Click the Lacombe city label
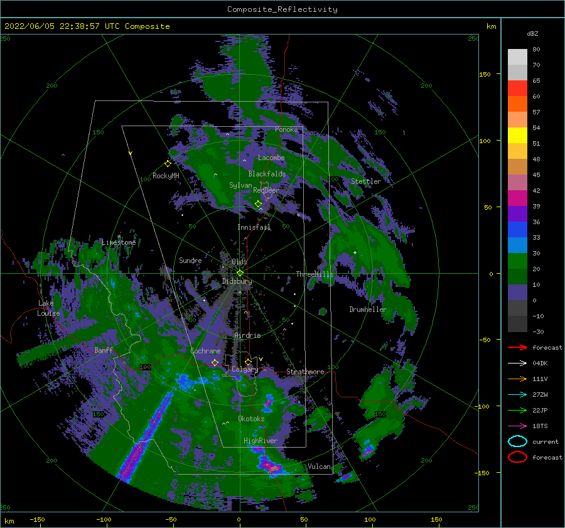Screen dimensions: 565x528 tap(271, 158)
